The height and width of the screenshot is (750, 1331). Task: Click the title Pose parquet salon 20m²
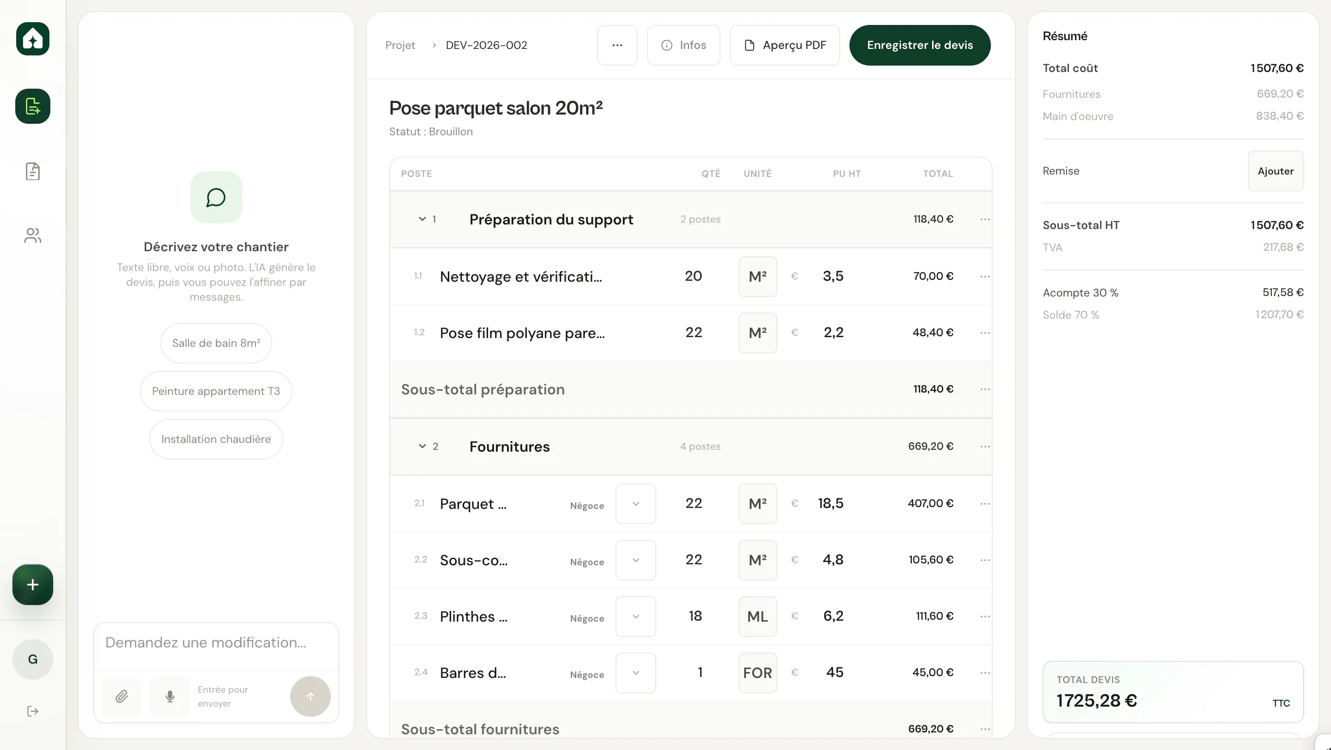pos(495,108)
